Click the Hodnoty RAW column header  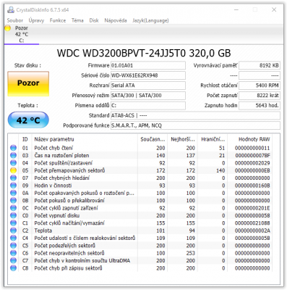[254, 139]
